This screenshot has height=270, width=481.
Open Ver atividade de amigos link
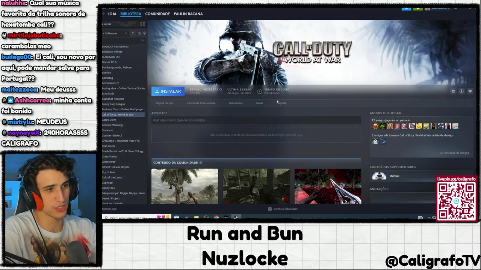(x=454, y=153)
